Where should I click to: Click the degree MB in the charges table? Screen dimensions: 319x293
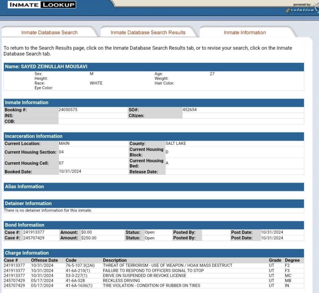click(x=288, y=280)
